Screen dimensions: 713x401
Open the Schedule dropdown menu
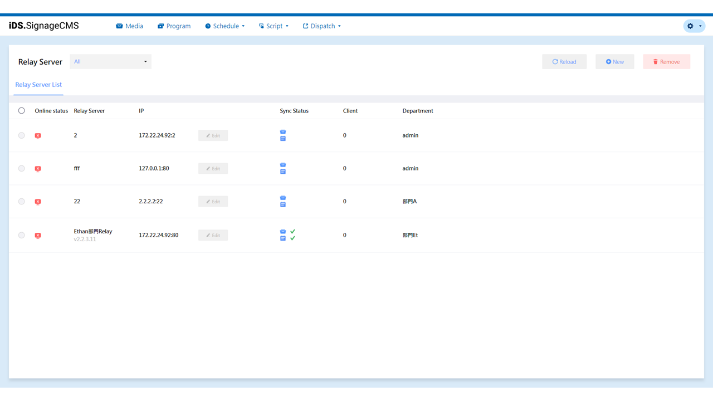pos(225,26)
